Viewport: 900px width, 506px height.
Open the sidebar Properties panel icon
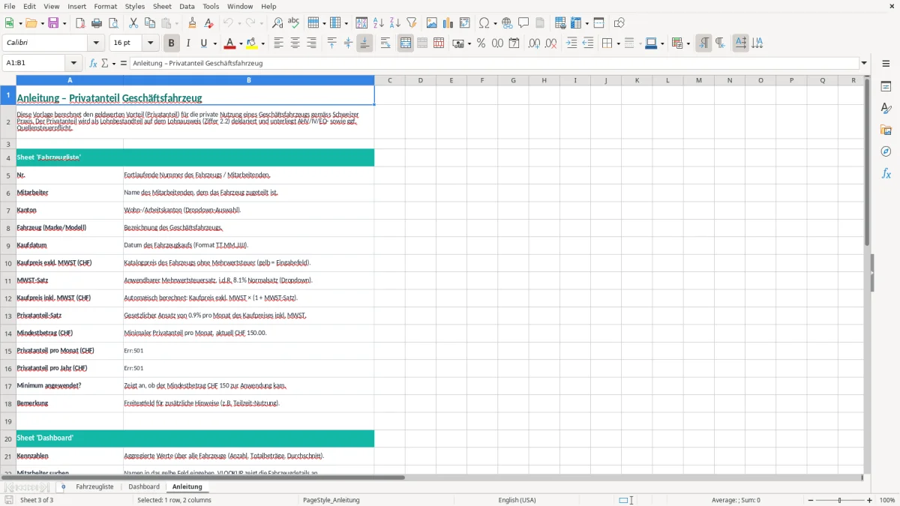pyautogui.click(x=886, y=87)
